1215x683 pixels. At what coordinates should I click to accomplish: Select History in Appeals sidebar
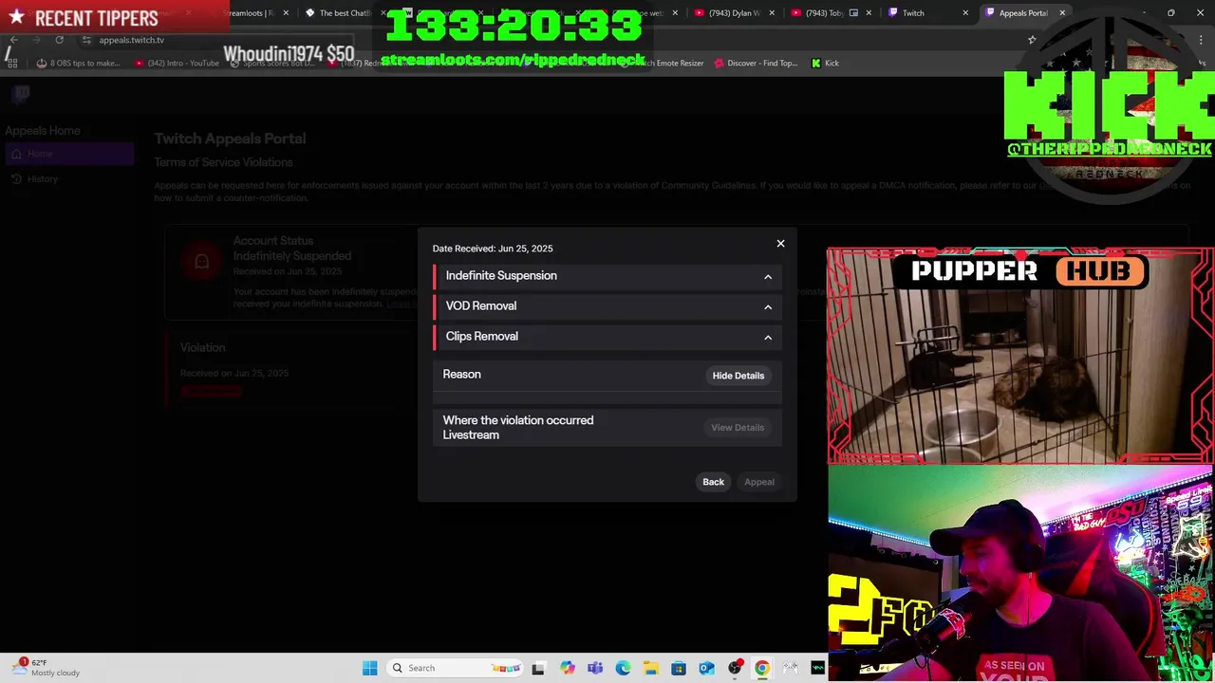pos(68,179)
